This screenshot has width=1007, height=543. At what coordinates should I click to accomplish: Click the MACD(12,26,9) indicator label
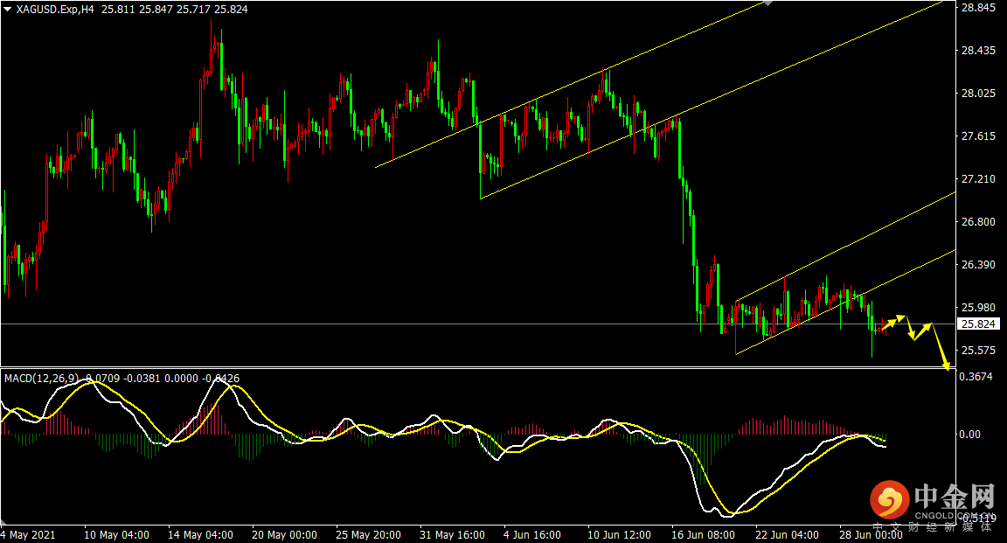(x=42, y=379)
